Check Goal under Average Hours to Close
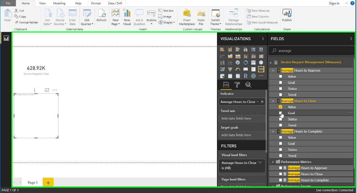 pyautogui.click(x=281, y=113)
